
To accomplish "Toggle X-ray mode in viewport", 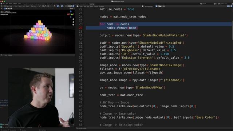I will click(x=66, y=6).
